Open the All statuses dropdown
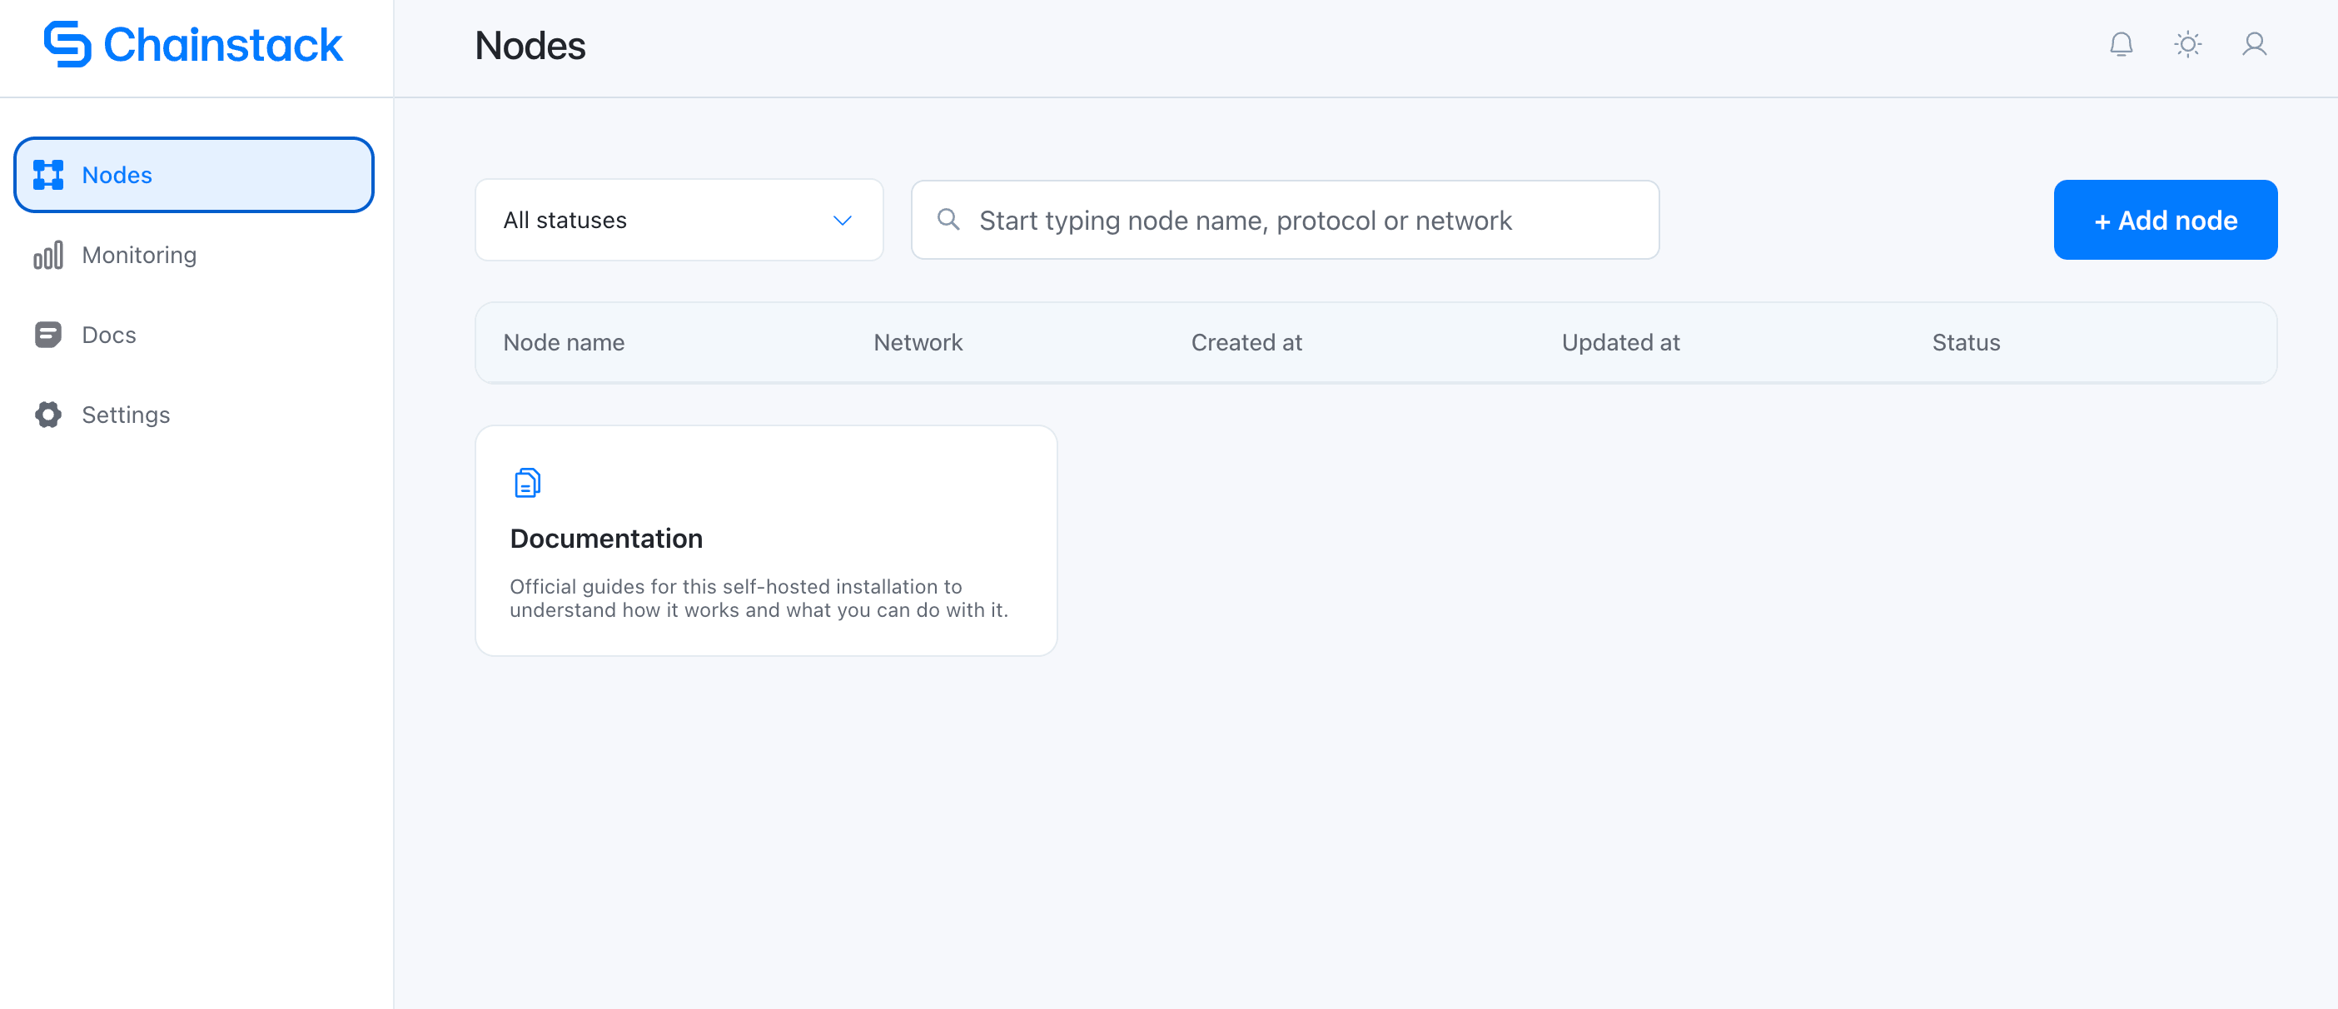 679,220
